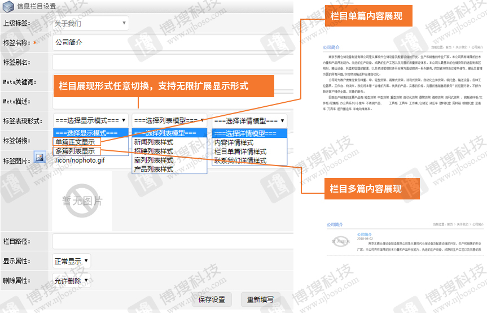This screenshot has height=313, width=487.
Task: Open the 显示属性 dropdown set to 正常显示
Action: click(x=71, y=262)
